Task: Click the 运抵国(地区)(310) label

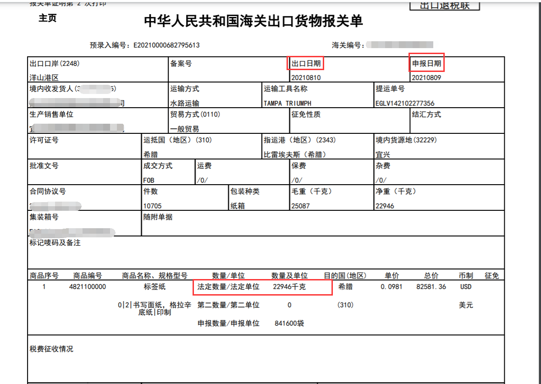Action: coord(177,140)
